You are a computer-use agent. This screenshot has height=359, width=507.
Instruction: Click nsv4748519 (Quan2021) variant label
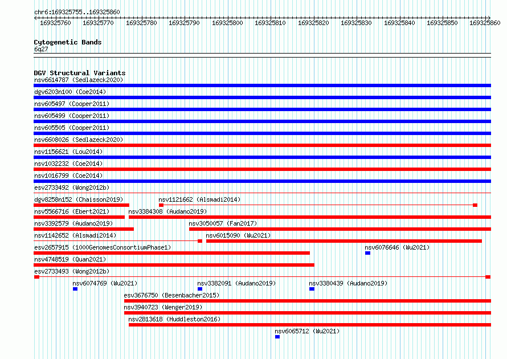(70, 259)
